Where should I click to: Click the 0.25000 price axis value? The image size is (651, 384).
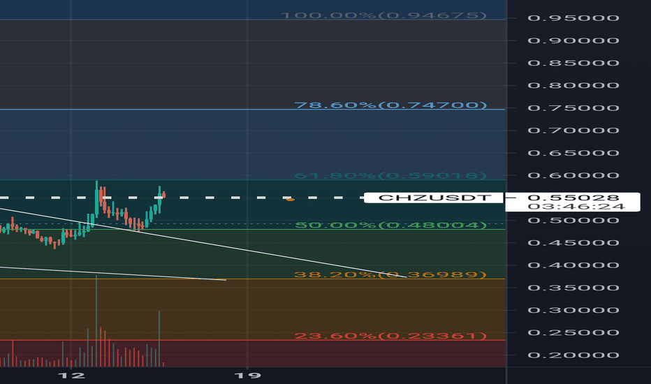(573, 332)
